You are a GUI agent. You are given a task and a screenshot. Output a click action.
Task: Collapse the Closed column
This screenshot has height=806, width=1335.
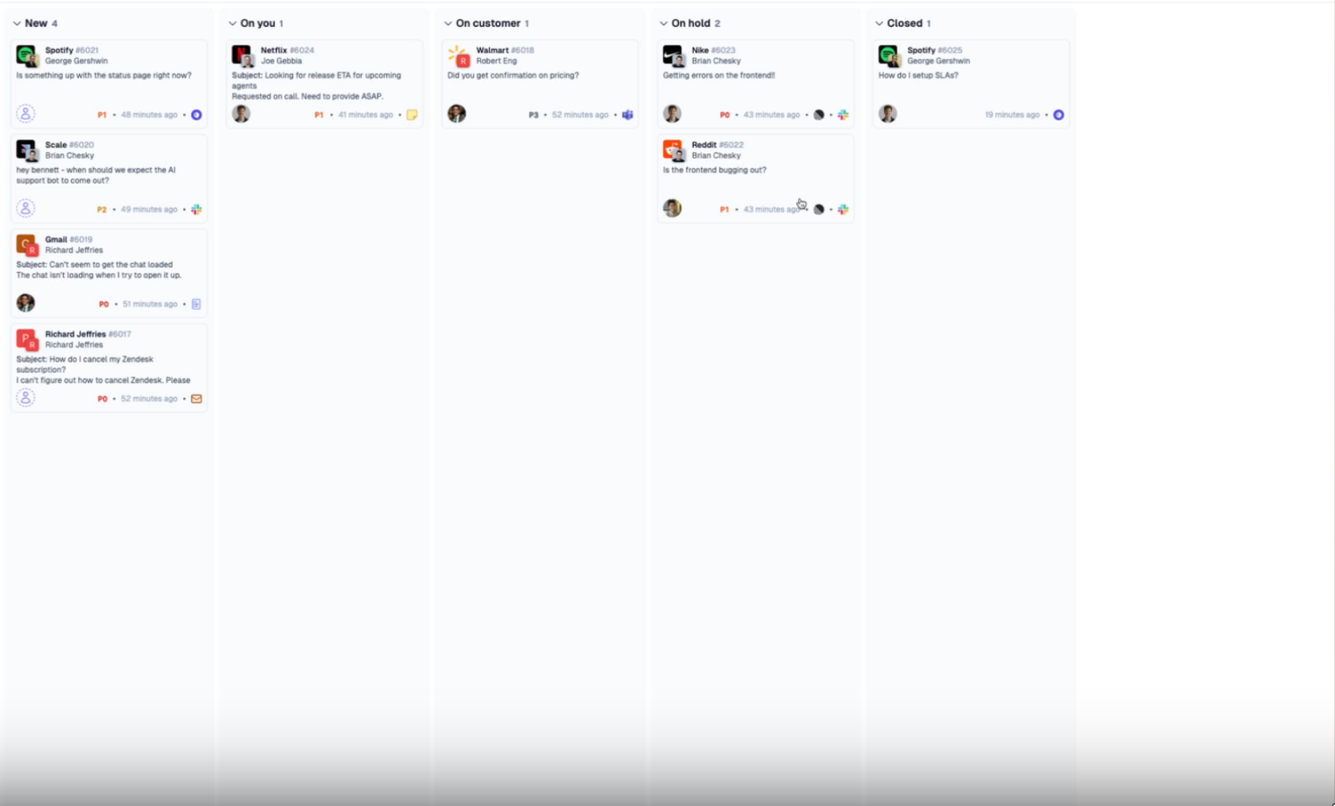pyautogui.click(x=879, y=24)
